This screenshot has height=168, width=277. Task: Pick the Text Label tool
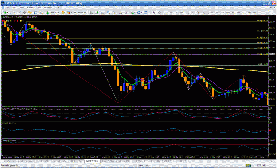198,12
